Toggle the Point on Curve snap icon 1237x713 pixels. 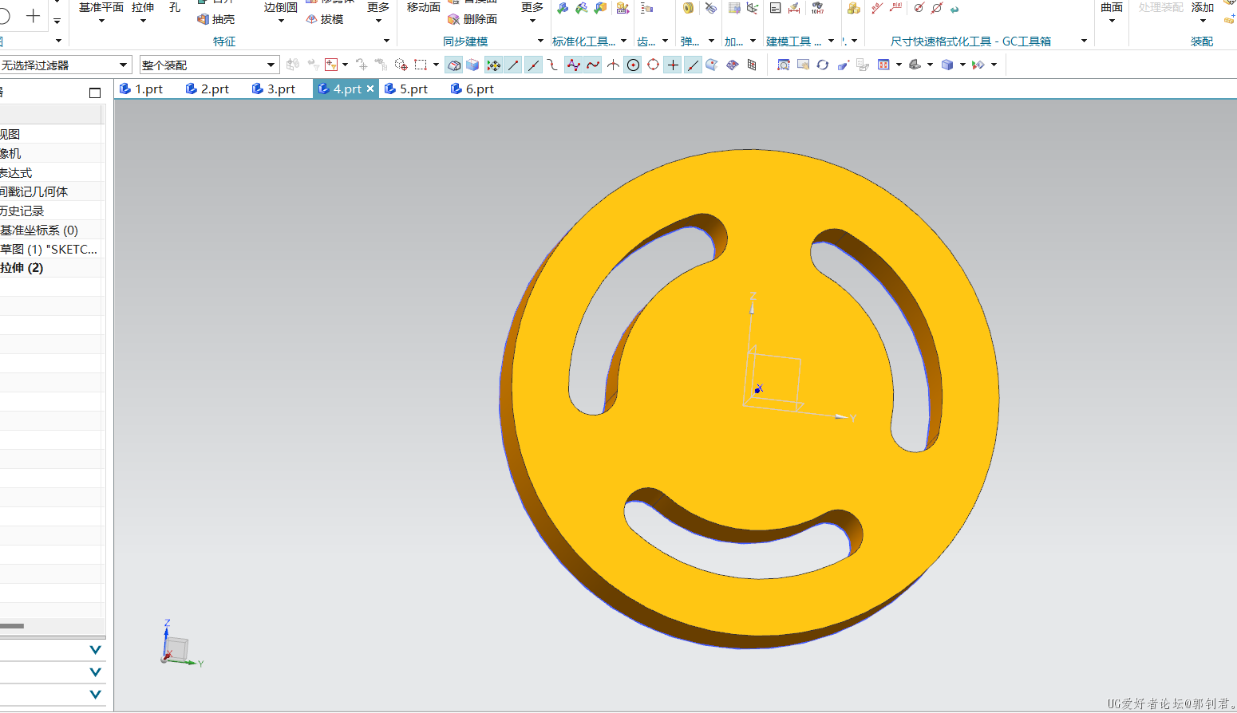tap(693, 65)
